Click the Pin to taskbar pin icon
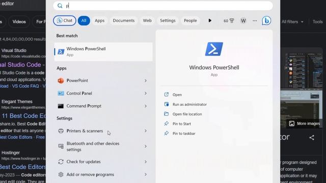Image resolution: width=326 pixels, height=183 pixels. (x=167, y=133)
